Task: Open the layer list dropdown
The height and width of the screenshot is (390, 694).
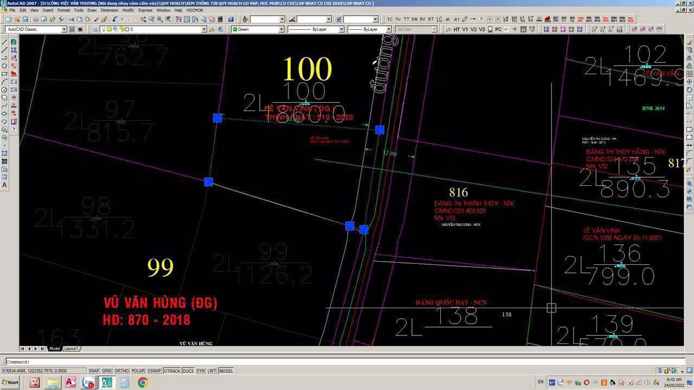Action: click(204, 29)
